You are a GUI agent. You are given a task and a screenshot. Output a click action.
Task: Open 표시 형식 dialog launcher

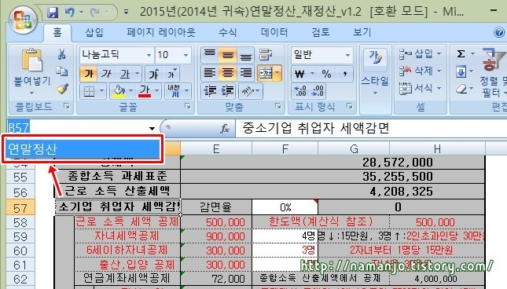point(350,106)
